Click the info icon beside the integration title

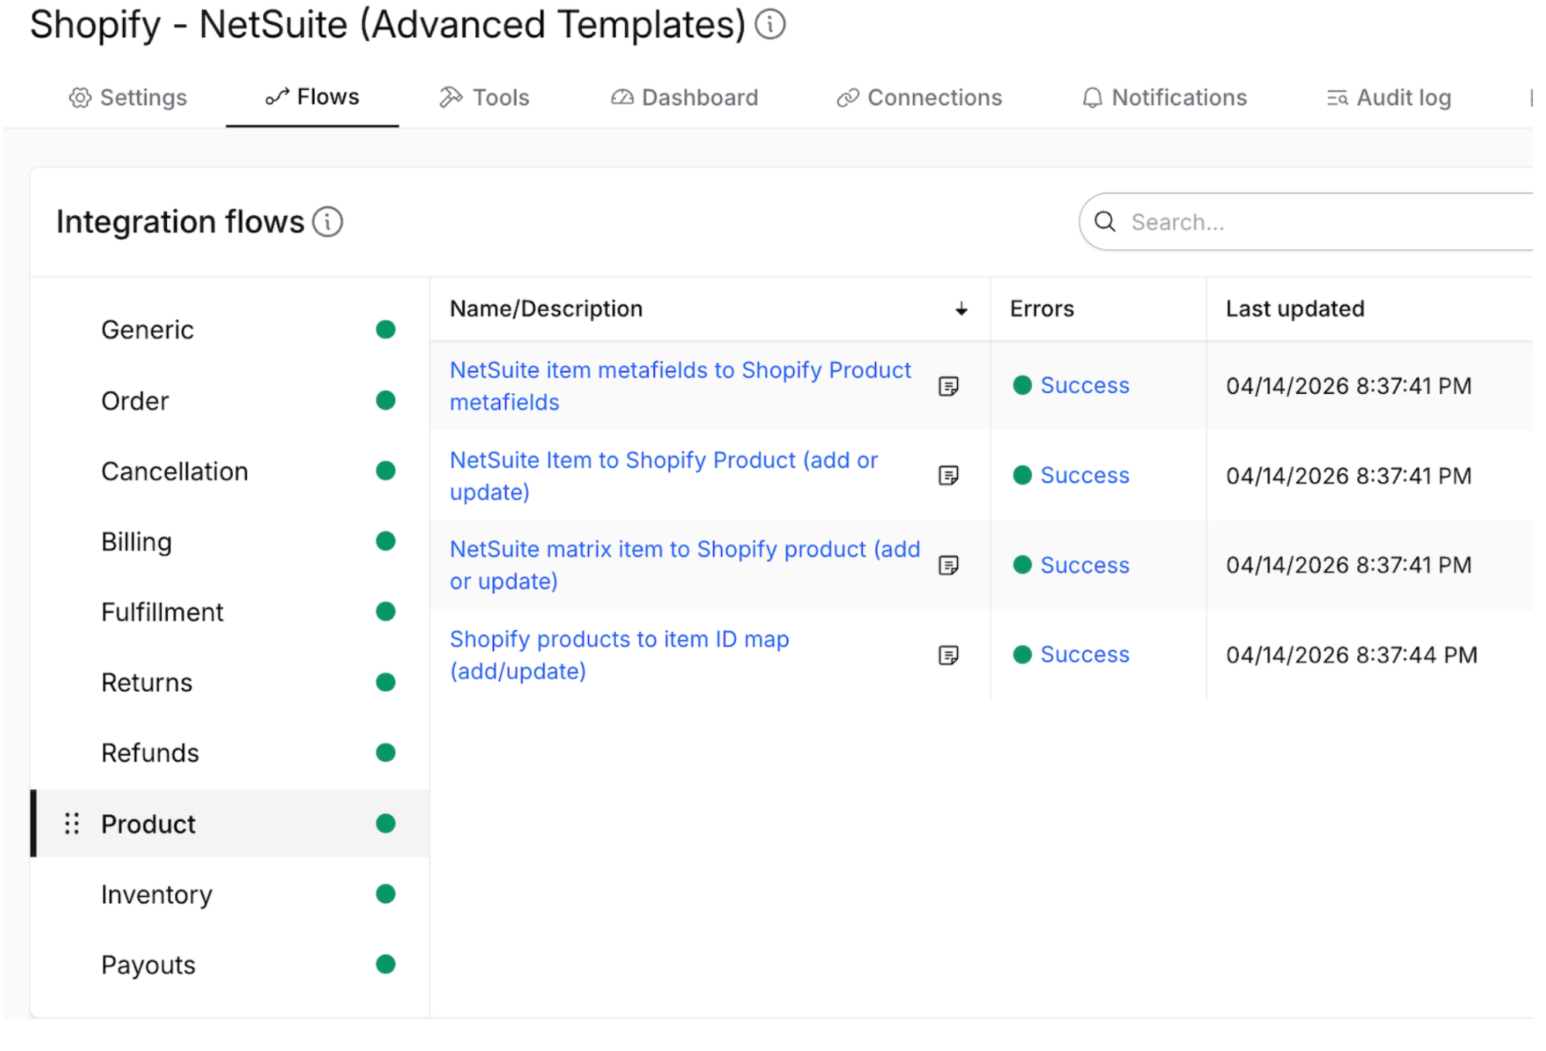(770, 24)
